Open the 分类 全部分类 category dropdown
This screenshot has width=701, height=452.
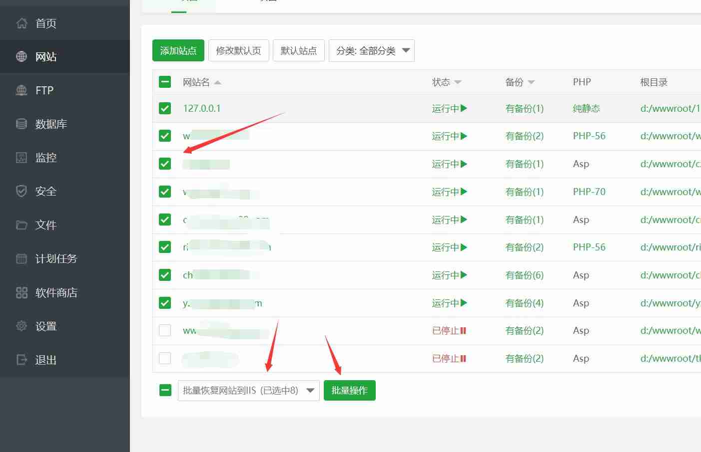click(x=371, y=50)
